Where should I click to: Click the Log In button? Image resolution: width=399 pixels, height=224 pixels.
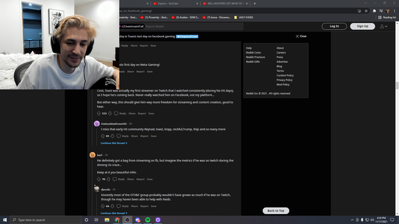[x=334, y=26]
